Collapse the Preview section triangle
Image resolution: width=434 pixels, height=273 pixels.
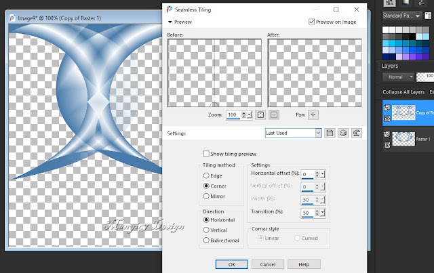coord(170,22)
